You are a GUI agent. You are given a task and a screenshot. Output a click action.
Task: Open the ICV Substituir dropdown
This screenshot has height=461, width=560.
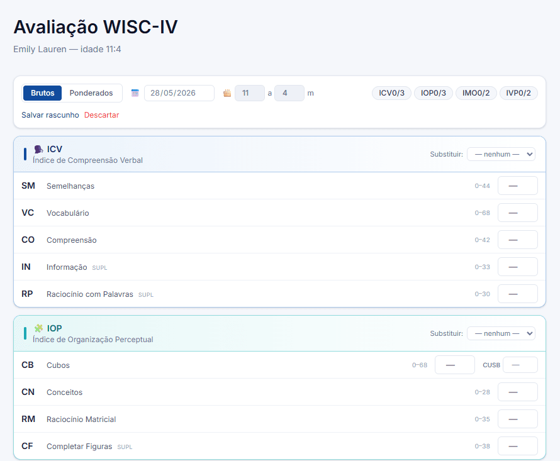pos(501,154)
